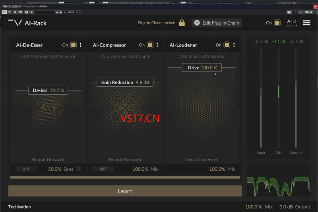Click the Gain Reduction 9.8 dB slider handle
The height and width of the screenshot is (212, 318).
click(x=125, y=82)
